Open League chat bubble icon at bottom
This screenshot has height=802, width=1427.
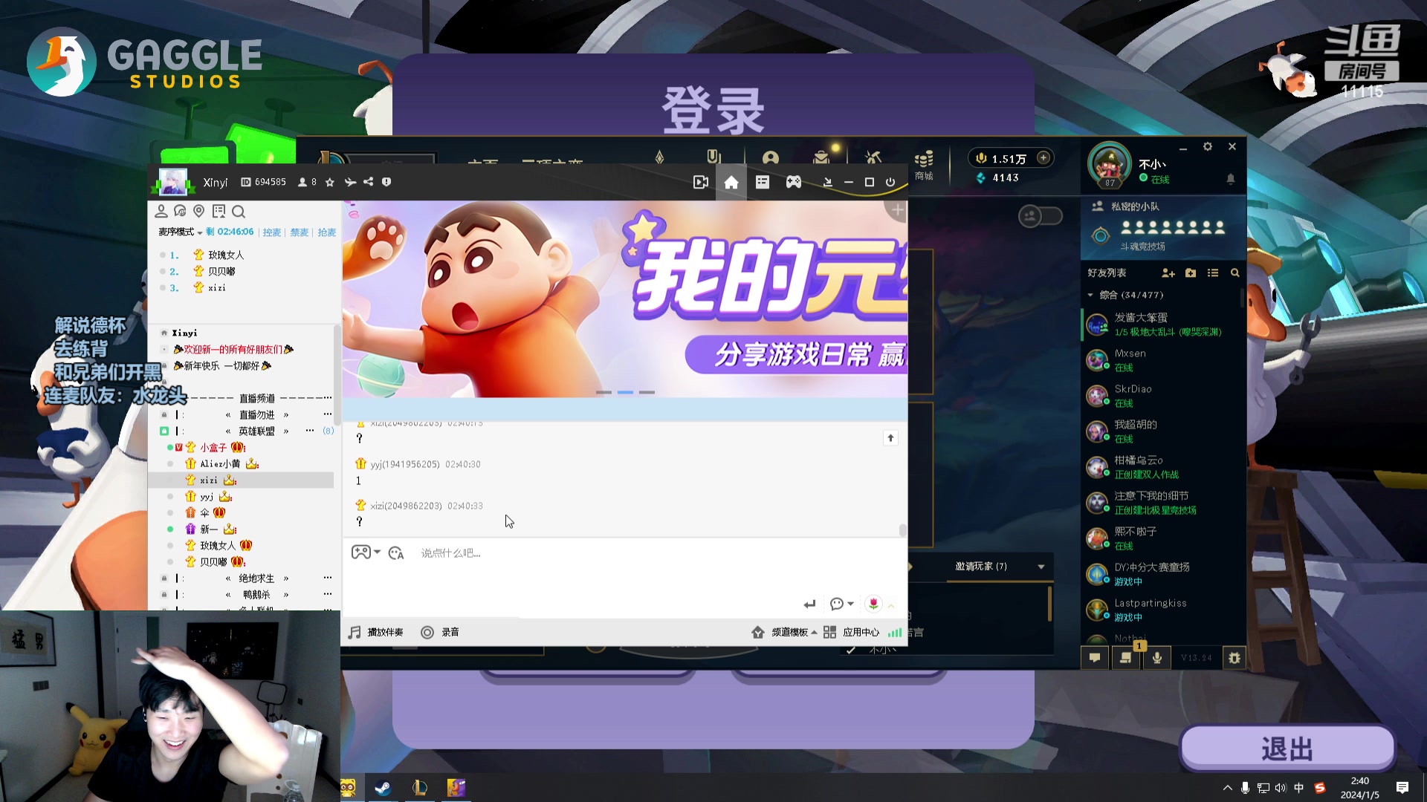pos(1095,658)
